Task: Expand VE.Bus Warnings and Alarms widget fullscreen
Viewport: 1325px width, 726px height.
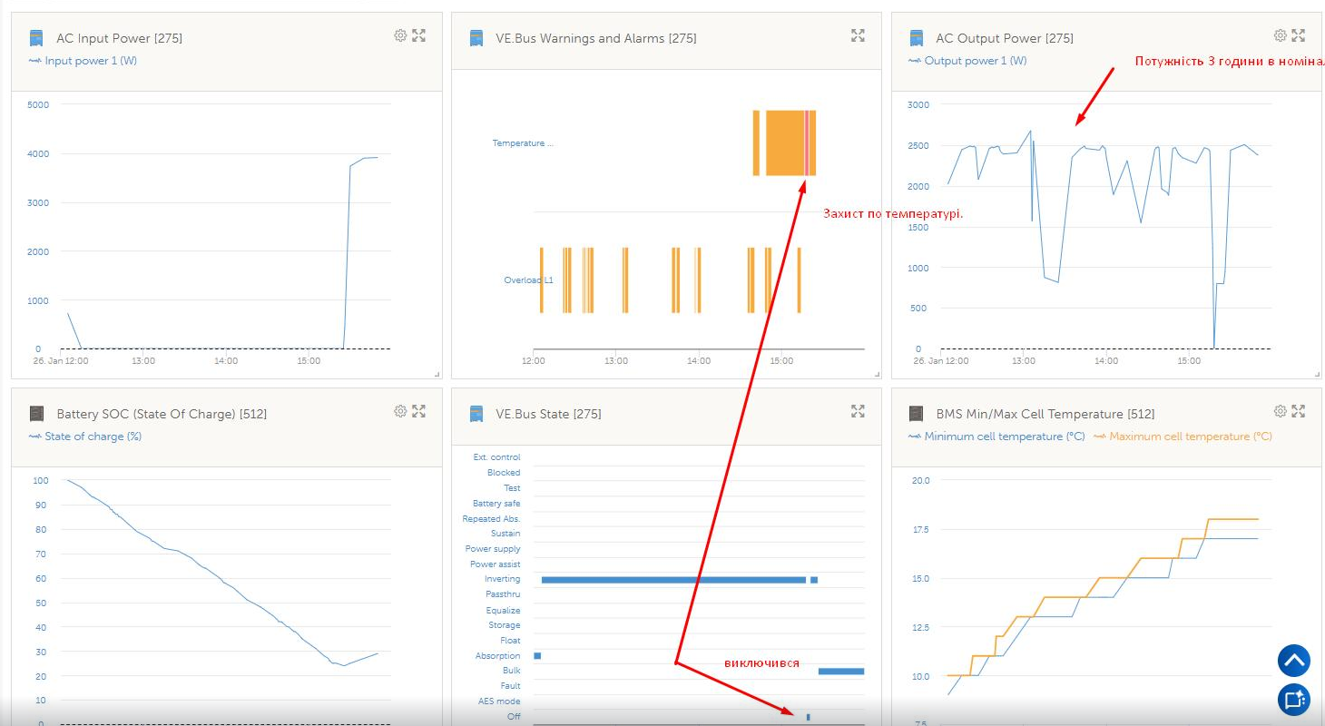Action: pos(858,35)
